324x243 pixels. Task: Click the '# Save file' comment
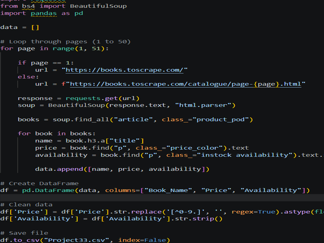24,233
